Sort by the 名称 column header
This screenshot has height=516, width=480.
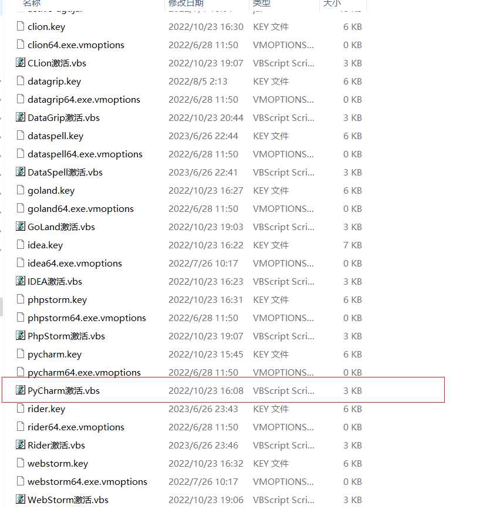tap(31, 4)
